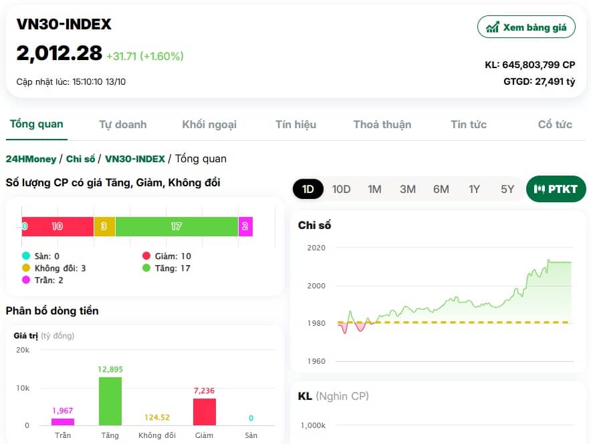591x444 pixels.
Task: Click the Chỉ số breadcrumb link
Action: click(81, 159)
